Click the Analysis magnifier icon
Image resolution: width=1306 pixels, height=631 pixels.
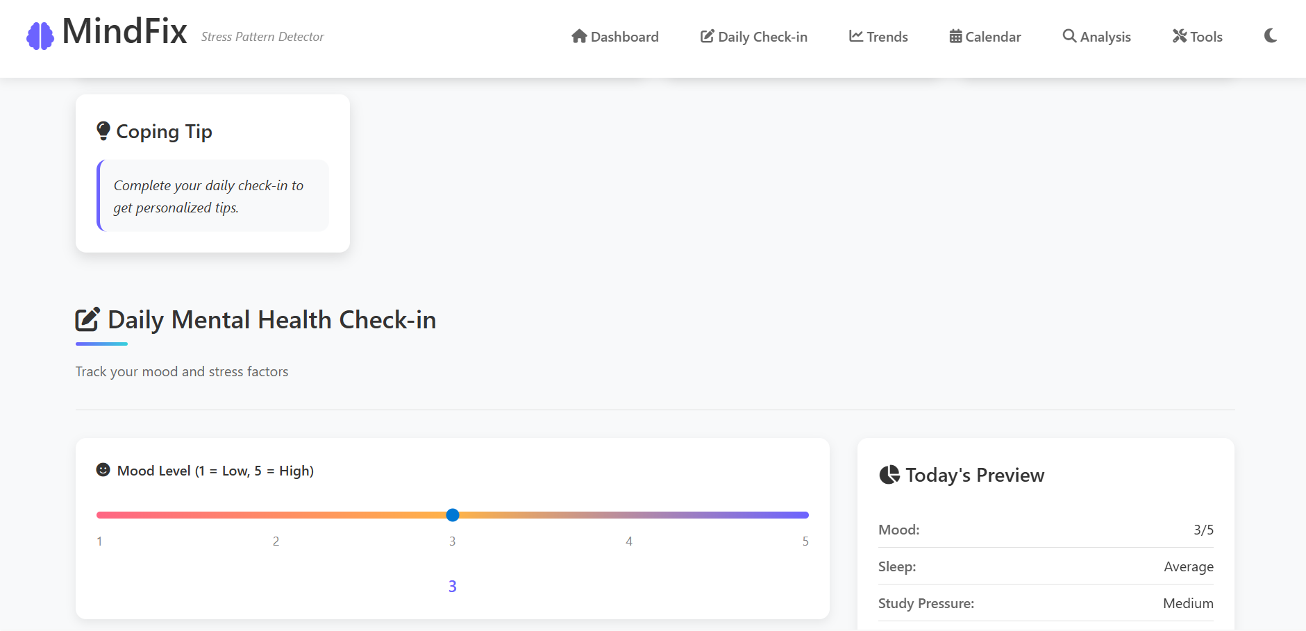(x=1069, y=36)
